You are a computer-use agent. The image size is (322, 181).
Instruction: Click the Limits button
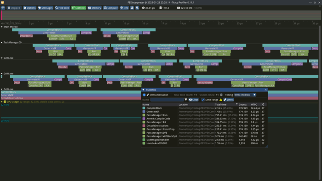(229, 100)
